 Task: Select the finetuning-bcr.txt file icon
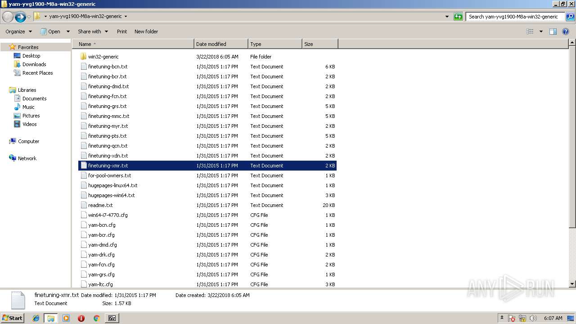pyautogui.click(x=83, y=76)
